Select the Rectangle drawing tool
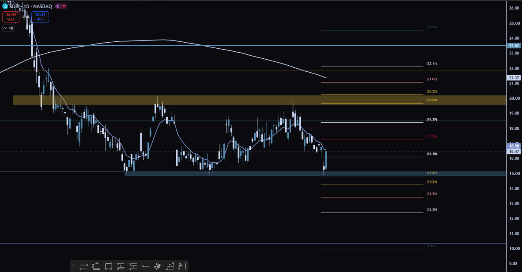This screenshot has height=272, width=522. [108, 266]
